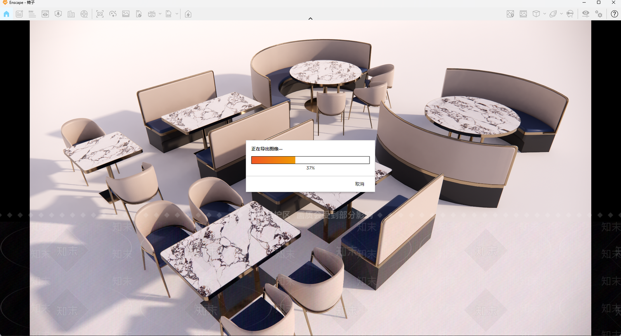
Task: Expand the fly mode dropdown arrow
Action: pyautogui.click(x=561, y=14)
